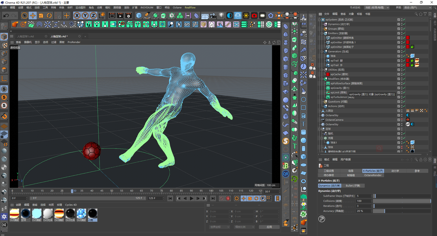Image resolution: width=437 pixels, height=236 pixels.
Task: Switch to the 人物足球1.c4d document tab
Action: coord(25,37)
